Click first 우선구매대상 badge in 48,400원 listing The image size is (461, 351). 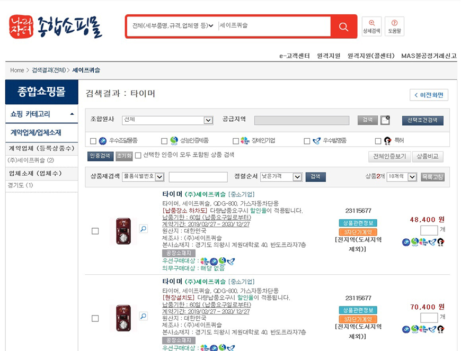[205, 261]
